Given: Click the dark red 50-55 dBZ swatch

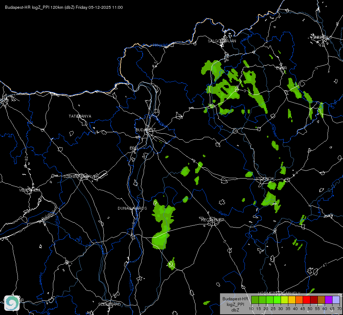Looking at the screenshot, I should [x=314, y=300].
